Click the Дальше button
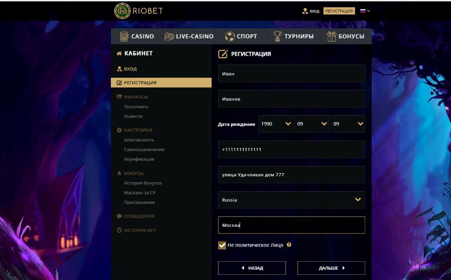 coord(331,268)
